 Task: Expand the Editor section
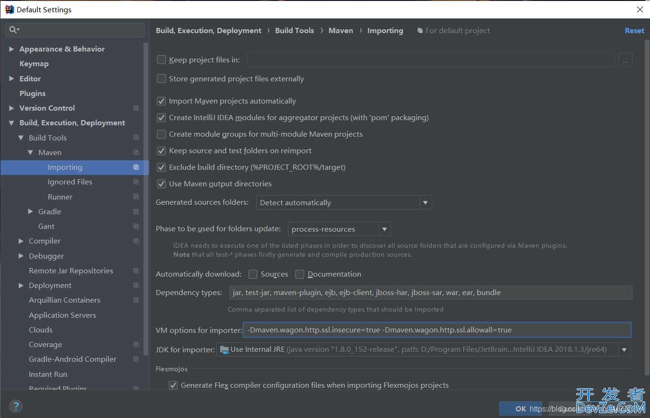coord(11,79)
